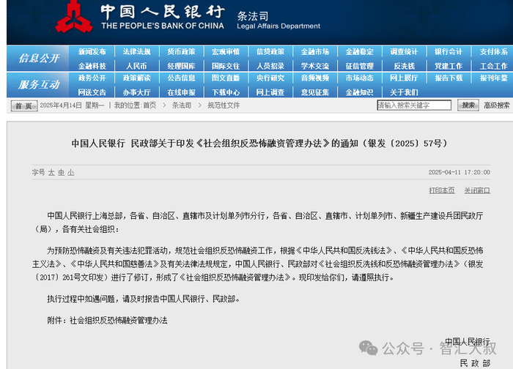Click 政策解读 under 服务互动
The image size is (513, 369).
(x=137, y=78)
